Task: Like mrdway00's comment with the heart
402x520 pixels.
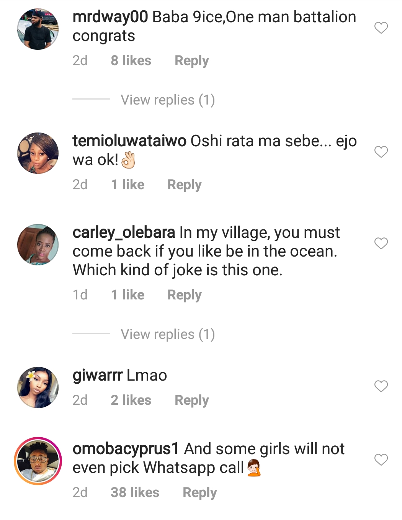Action: 381,28
